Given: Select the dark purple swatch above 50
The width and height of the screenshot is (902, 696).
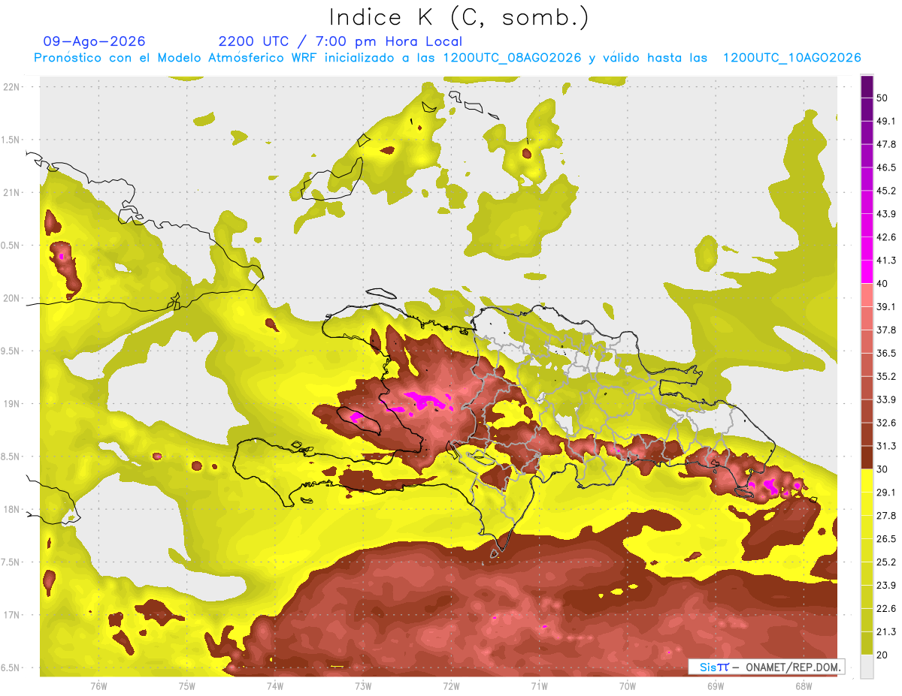Looking at the screenshot, I should pos(867,86).
